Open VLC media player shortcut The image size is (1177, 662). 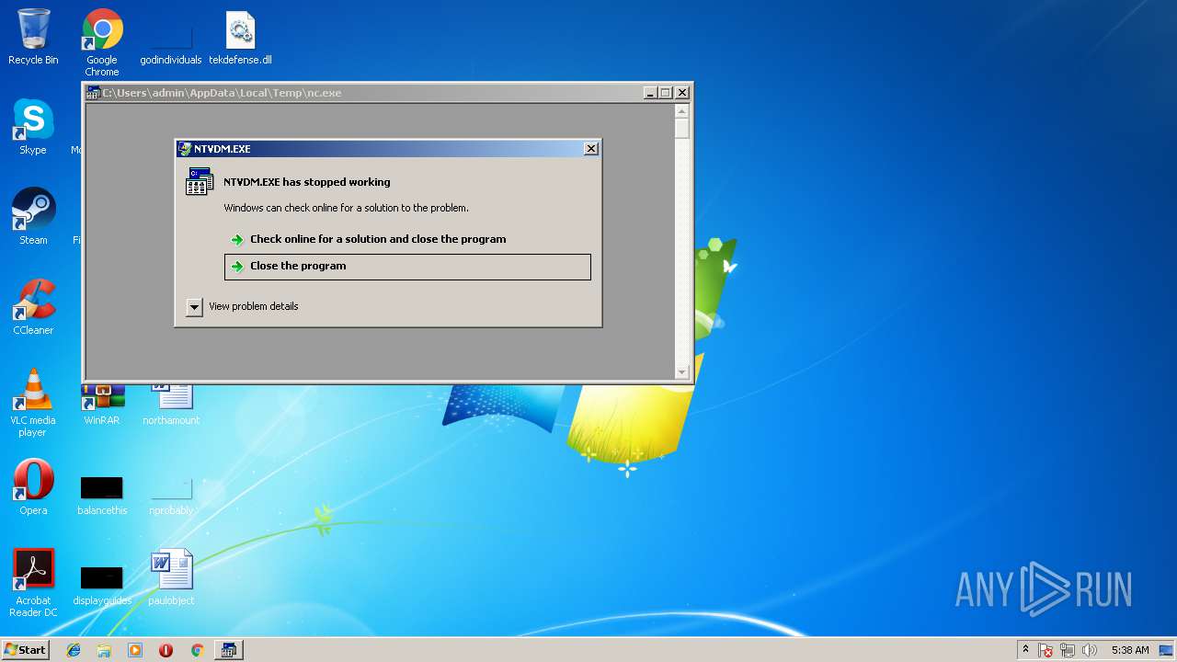click(x=33, y=403)
